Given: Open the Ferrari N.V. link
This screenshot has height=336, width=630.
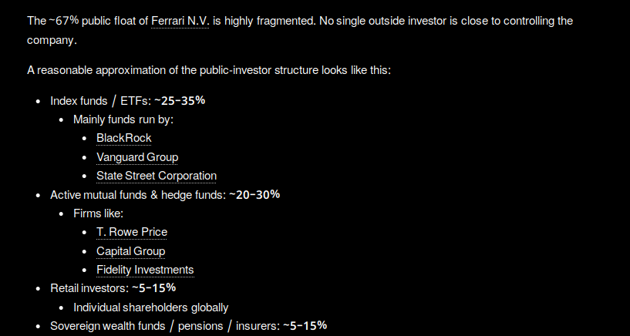Looking at the screenshot, I should 180,21.
